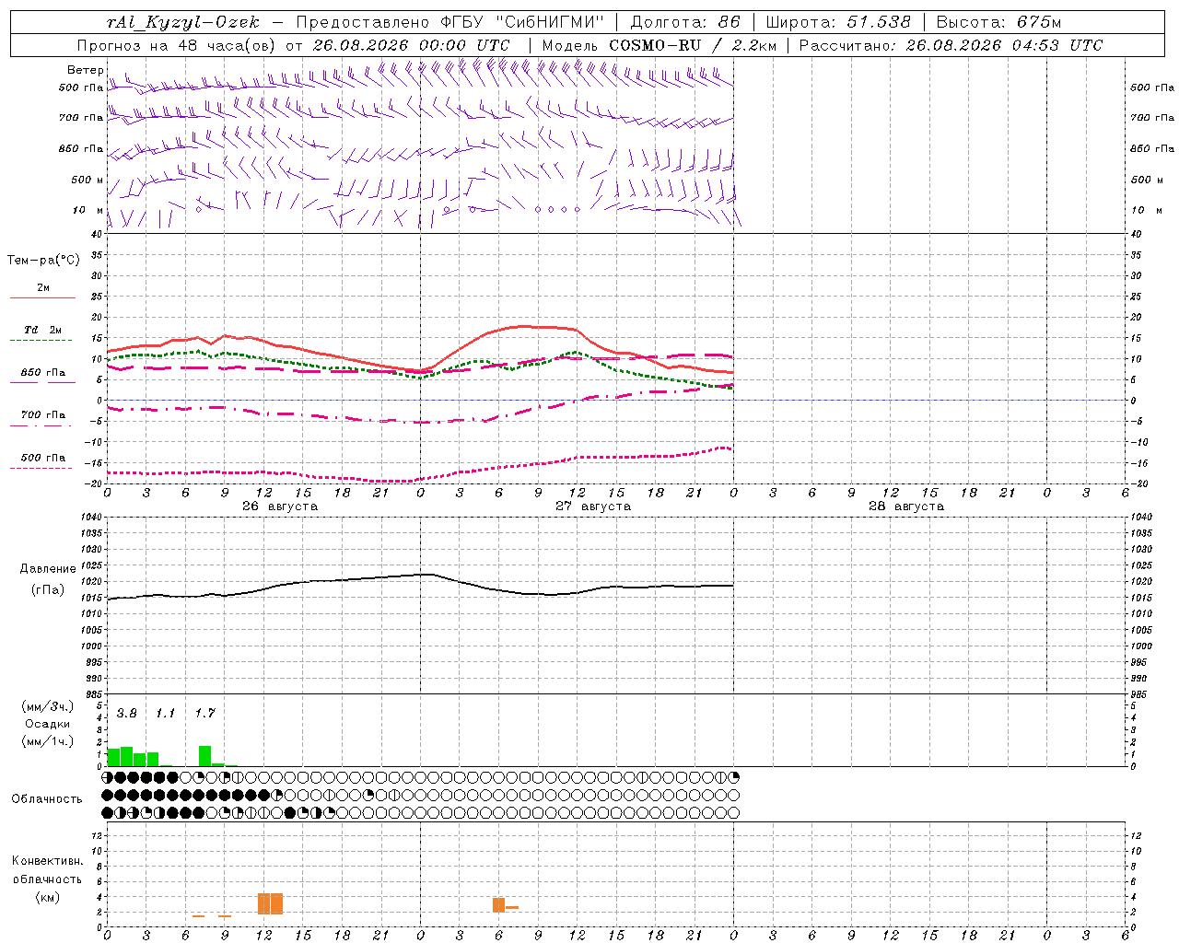Screen dimensions: 1179x943
Task: Select the 3.8 precipitation total label
Action: click(127, 714)
